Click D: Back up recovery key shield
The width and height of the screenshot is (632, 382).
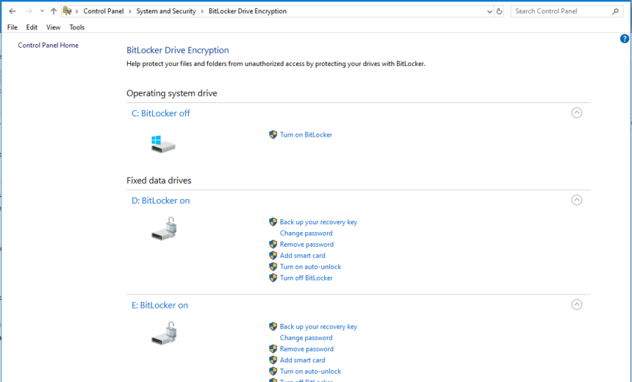tap(273, 222)
